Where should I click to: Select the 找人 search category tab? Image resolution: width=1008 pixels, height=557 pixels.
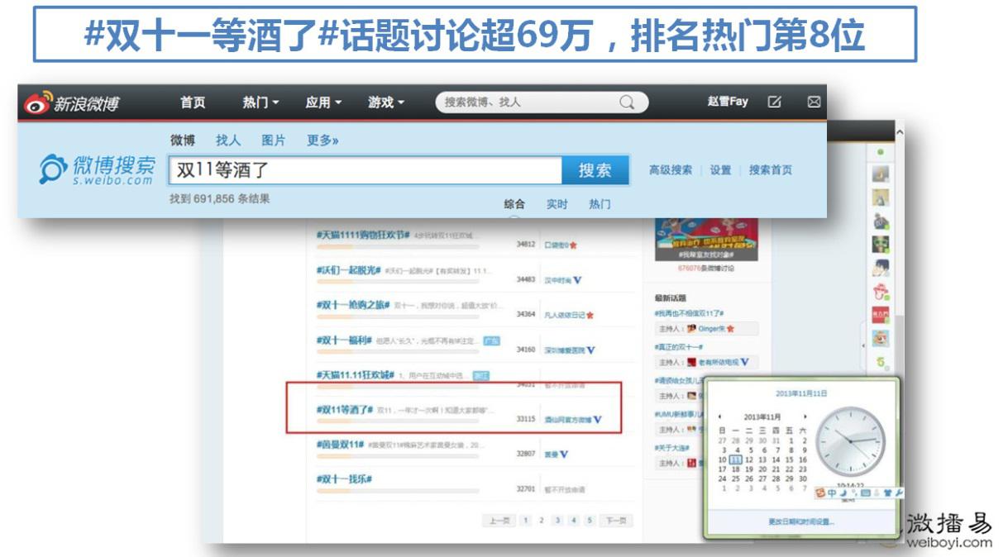[x=228, y=140]
